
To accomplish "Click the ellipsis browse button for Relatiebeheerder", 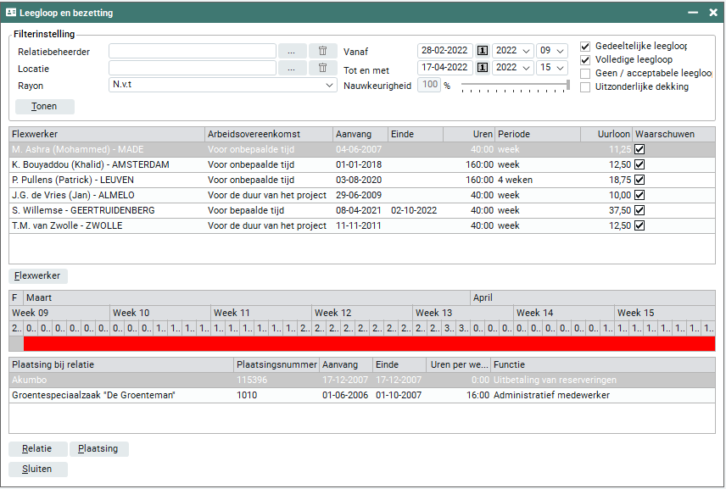I will (291, 51).
